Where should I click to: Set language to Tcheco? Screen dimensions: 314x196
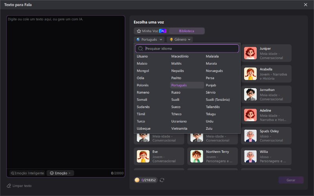[x=176, y=114]
